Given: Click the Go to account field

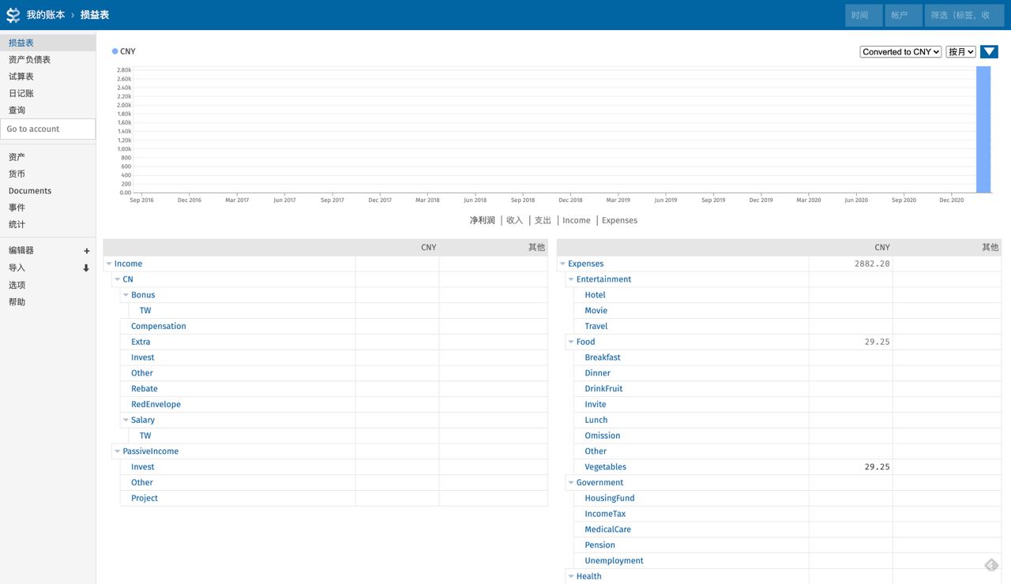Looking at the screenshot, I should (47, 129).
